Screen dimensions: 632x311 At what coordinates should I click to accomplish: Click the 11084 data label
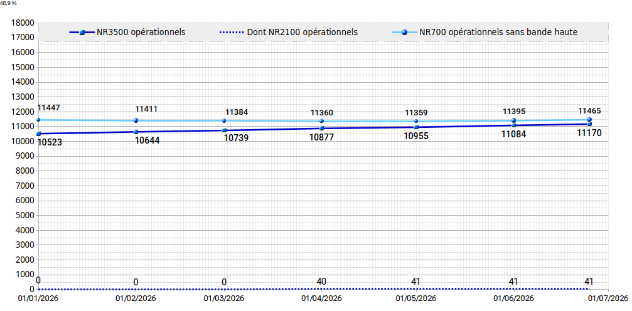[513, 135]
